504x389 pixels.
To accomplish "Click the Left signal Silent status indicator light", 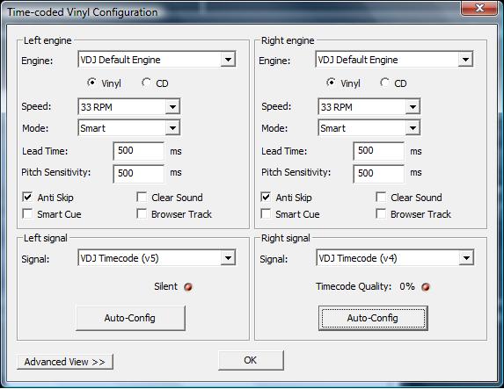I will click(188, 286).
